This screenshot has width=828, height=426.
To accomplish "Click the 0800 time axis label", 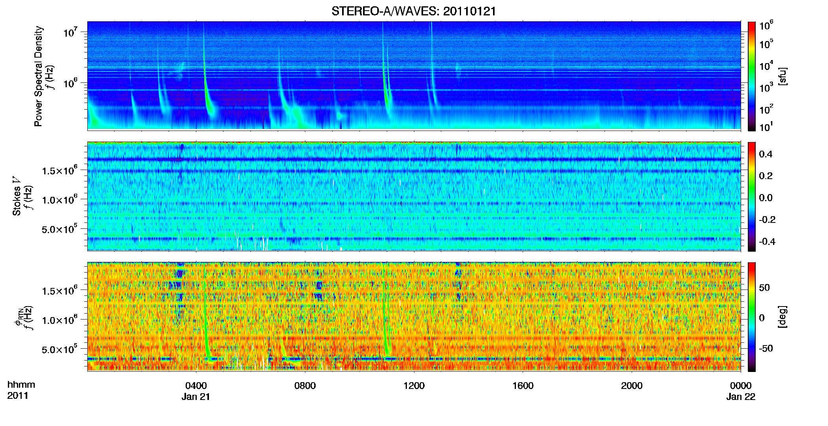I will coord(305,386).
